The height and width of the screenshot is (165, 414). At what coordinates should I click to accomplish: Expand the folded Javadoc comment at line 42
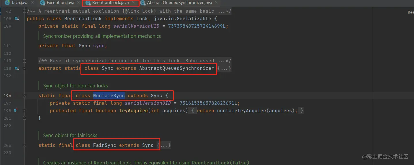[25, 11]
